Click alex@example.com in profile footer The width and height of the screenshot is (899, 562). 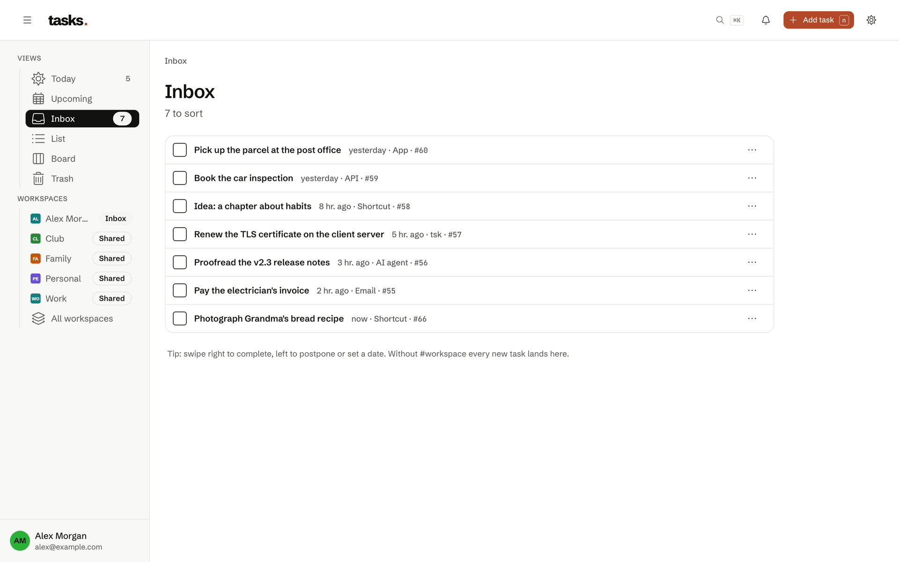(68, 547)
